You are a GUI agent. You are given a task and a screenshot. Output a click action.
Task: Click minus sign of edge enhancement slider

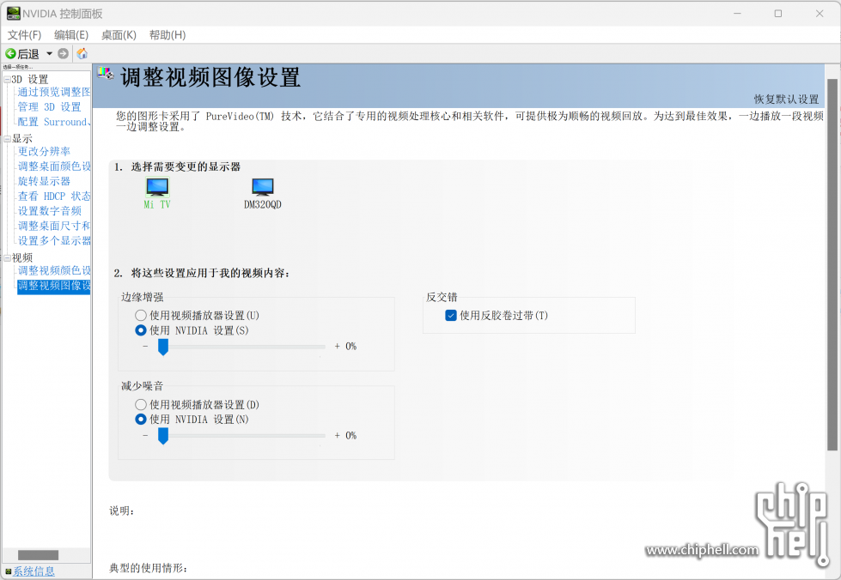pos(145,347)
